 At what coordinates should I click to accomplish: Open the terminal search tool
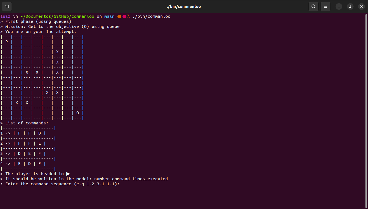314,6
